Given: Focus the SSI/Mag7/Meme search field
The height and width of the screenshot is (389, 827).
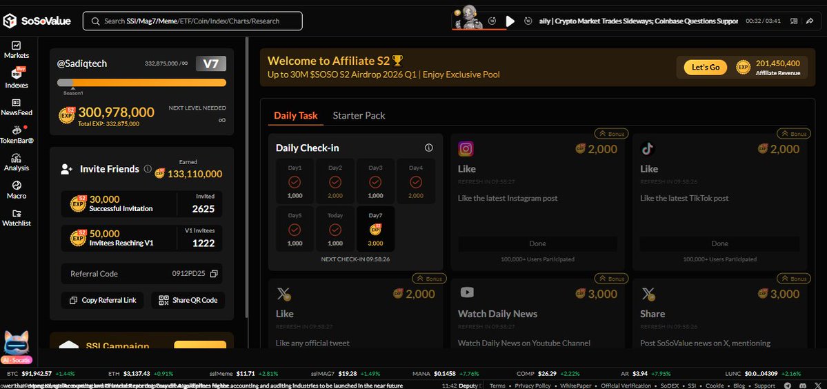Looking at the screenshot, I should click(x=192, y=21).
